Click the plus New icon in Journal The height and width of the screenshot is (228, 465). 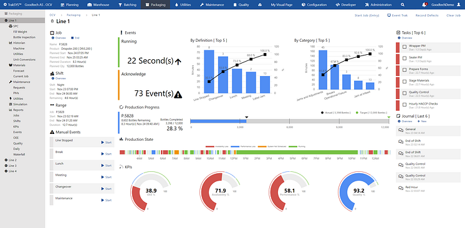point(418,121)
